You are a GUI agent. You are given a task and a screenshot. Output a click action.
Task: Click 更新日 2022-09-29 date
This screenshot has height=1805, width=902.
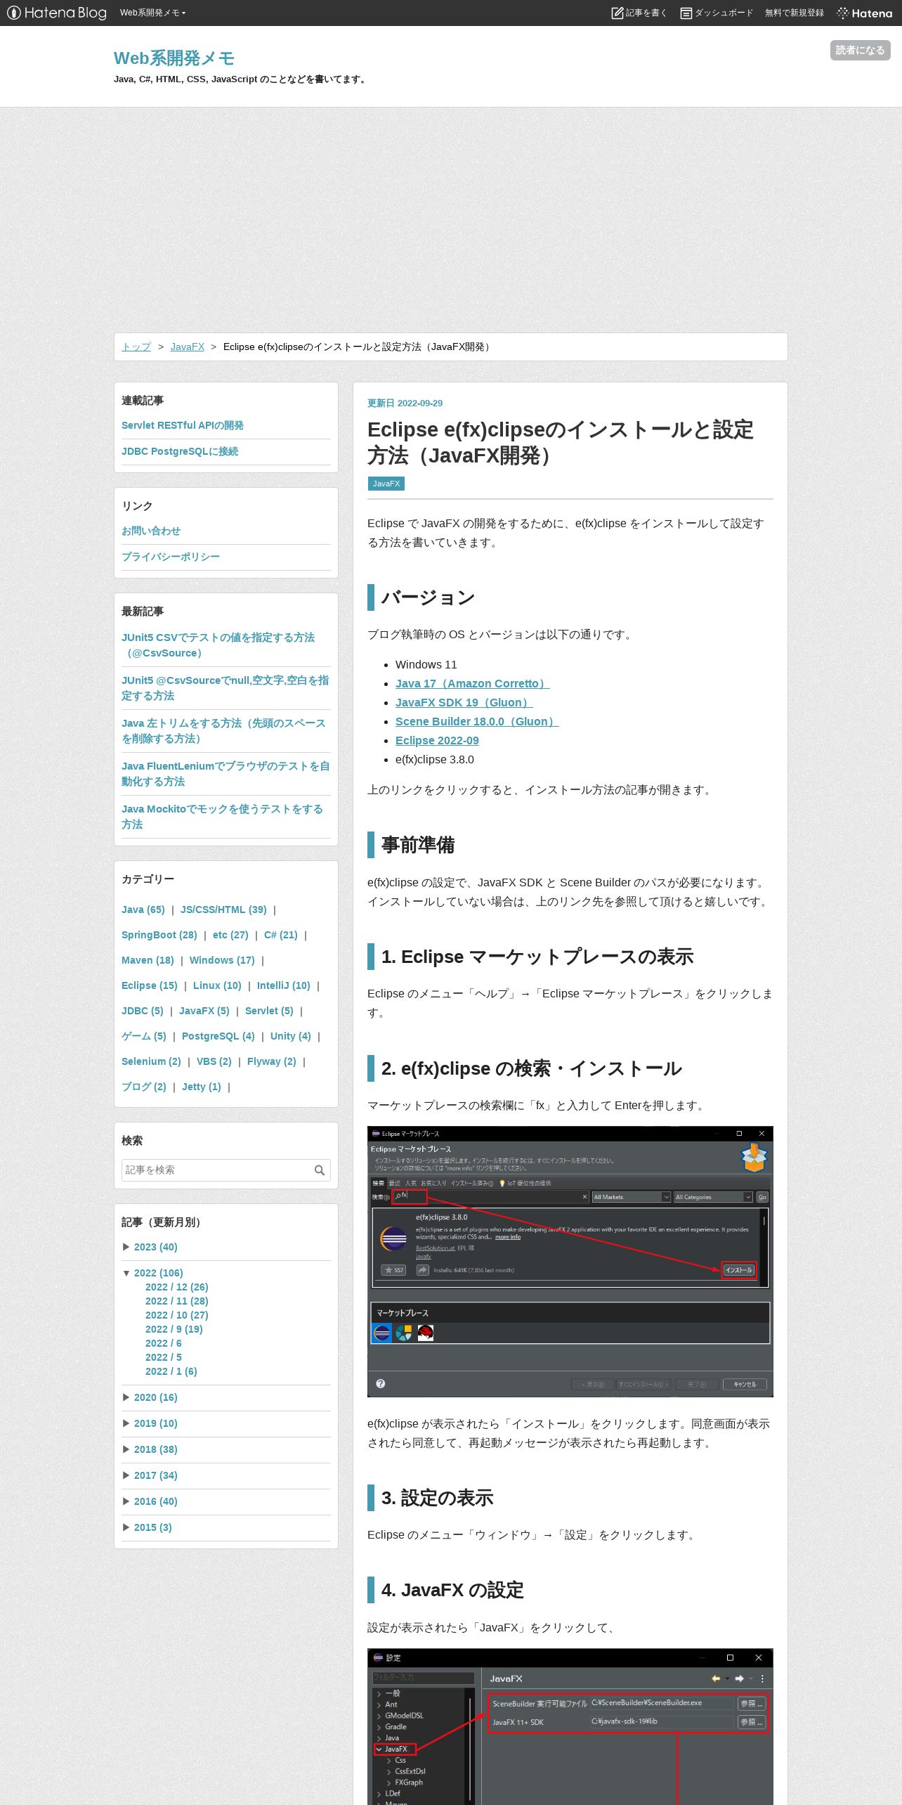pyautogui.click(x=405, y=403)
